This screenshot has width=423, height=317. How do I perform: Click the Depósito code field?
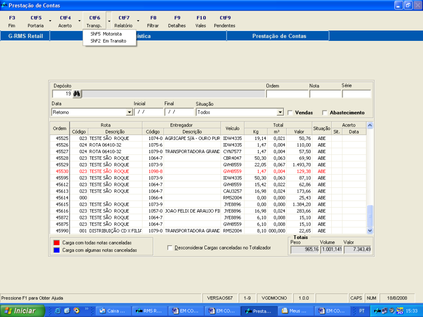coord(62,94)
